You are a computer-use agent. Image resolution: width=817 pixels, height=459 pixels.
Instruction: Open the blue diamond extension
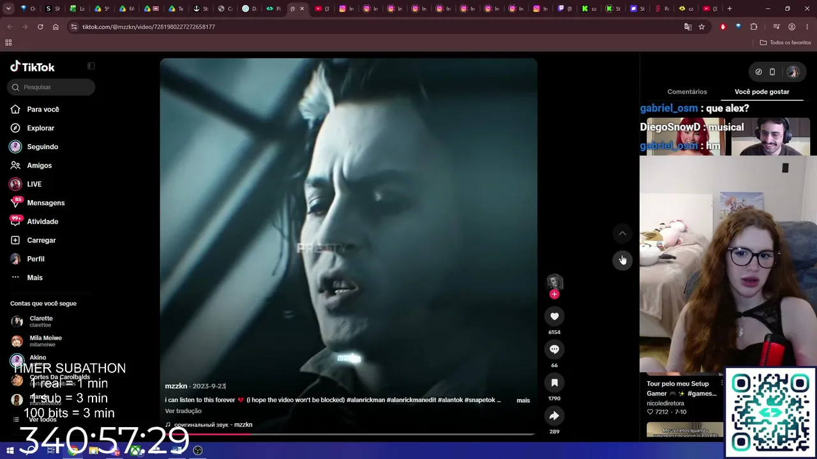click(738, 27)
